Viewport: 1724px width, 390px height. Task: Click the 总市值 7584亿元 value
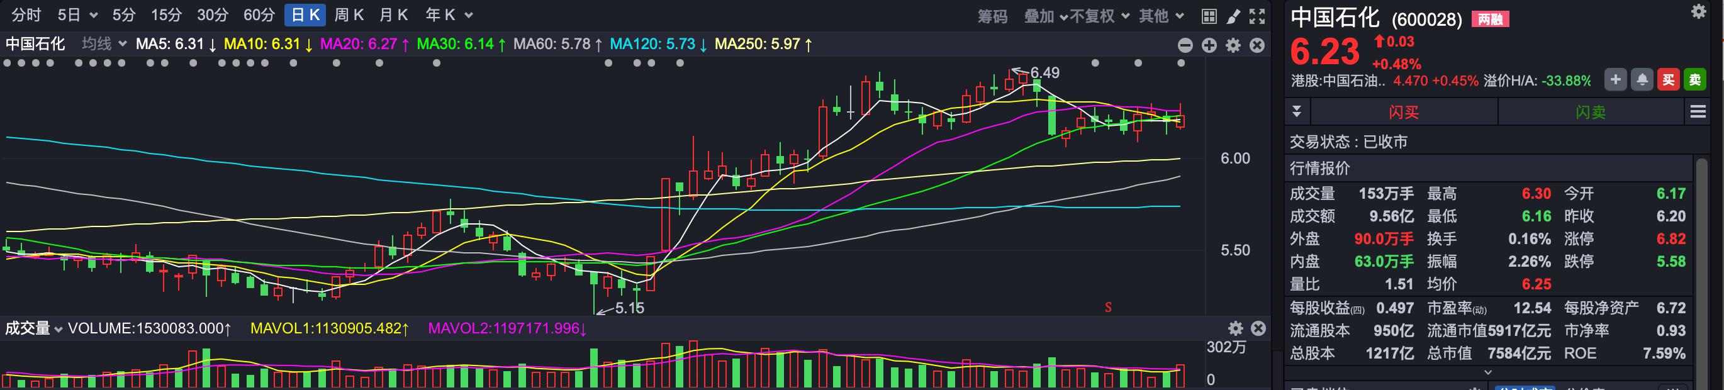[x=1520, y=354]
